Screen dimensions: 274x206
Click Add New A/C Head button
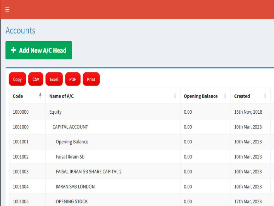click(39, 50)
